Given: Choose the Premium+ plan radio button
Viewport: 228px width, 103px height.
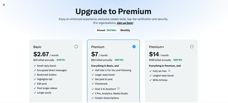Looking at the screenshot, I should [192, 47].
